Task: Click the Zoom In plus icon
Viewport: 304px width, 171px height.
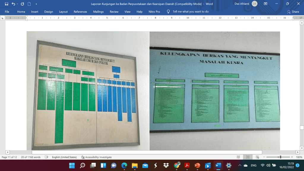Action: coord(292,157)
